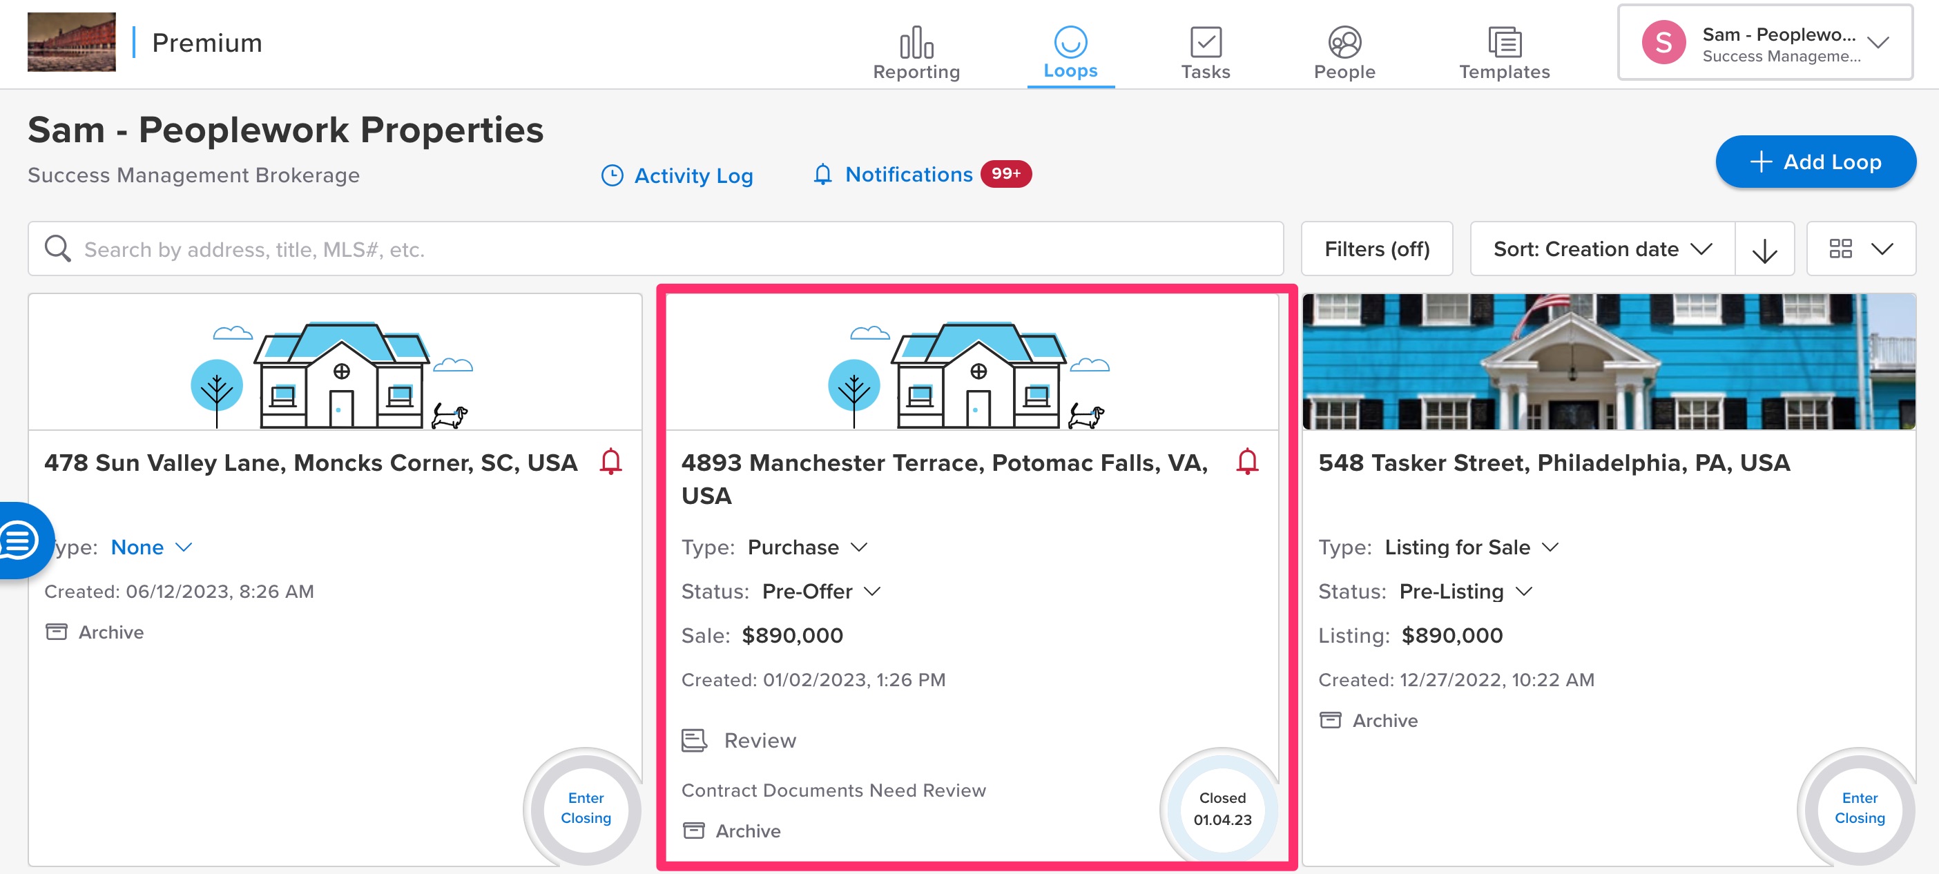Open the Reporting bar chart icon

click(916, 42)
